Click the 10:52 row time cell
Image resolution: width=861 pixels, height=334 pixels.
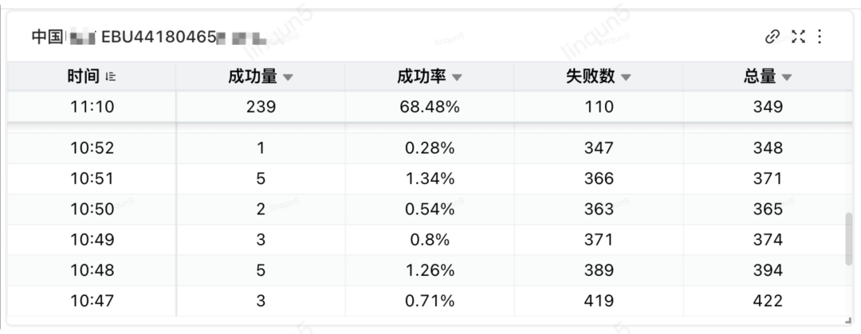point(92,147)
